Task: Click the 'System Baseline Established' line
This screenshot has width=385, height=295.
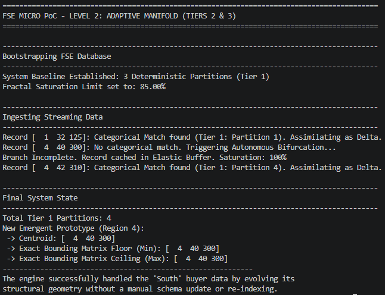Action: click(136, 77)
